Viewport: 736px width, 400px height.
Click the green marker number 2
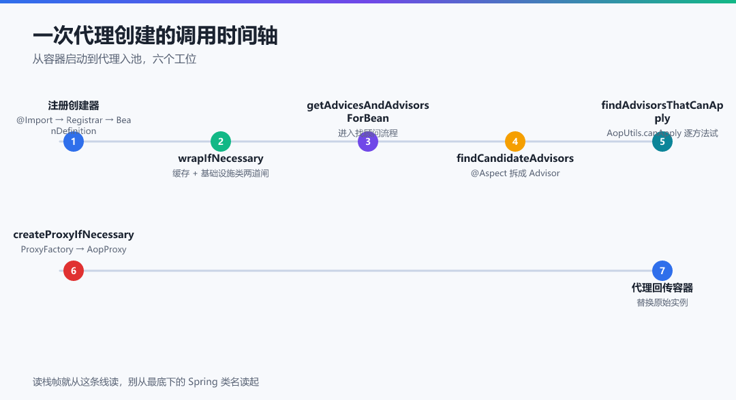pos(221,141)
